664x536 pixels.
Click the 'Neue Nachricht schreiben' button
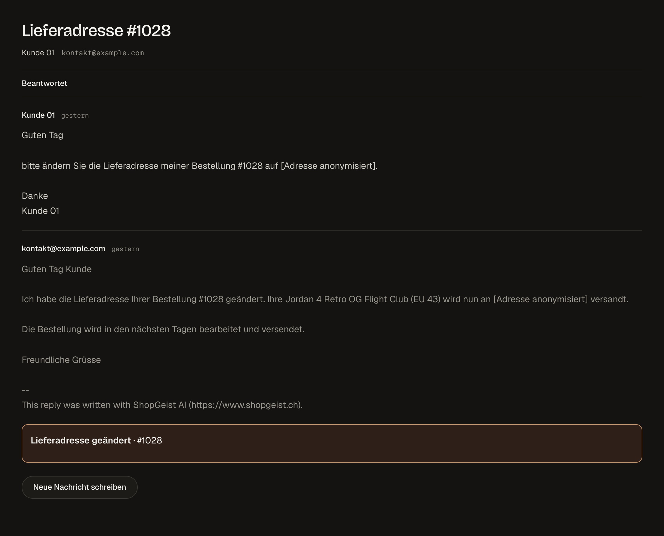click(79, 487)
